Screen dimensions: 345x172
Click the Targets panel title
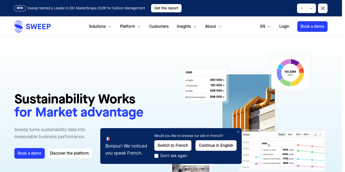pos(246,135)
